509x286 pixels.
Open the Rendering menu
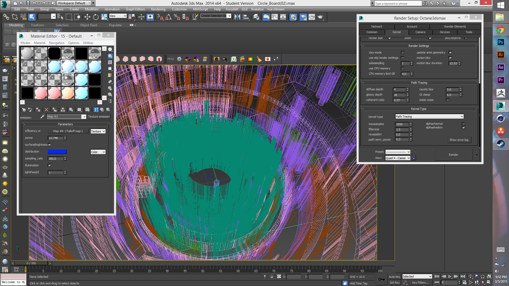[158, 9]
